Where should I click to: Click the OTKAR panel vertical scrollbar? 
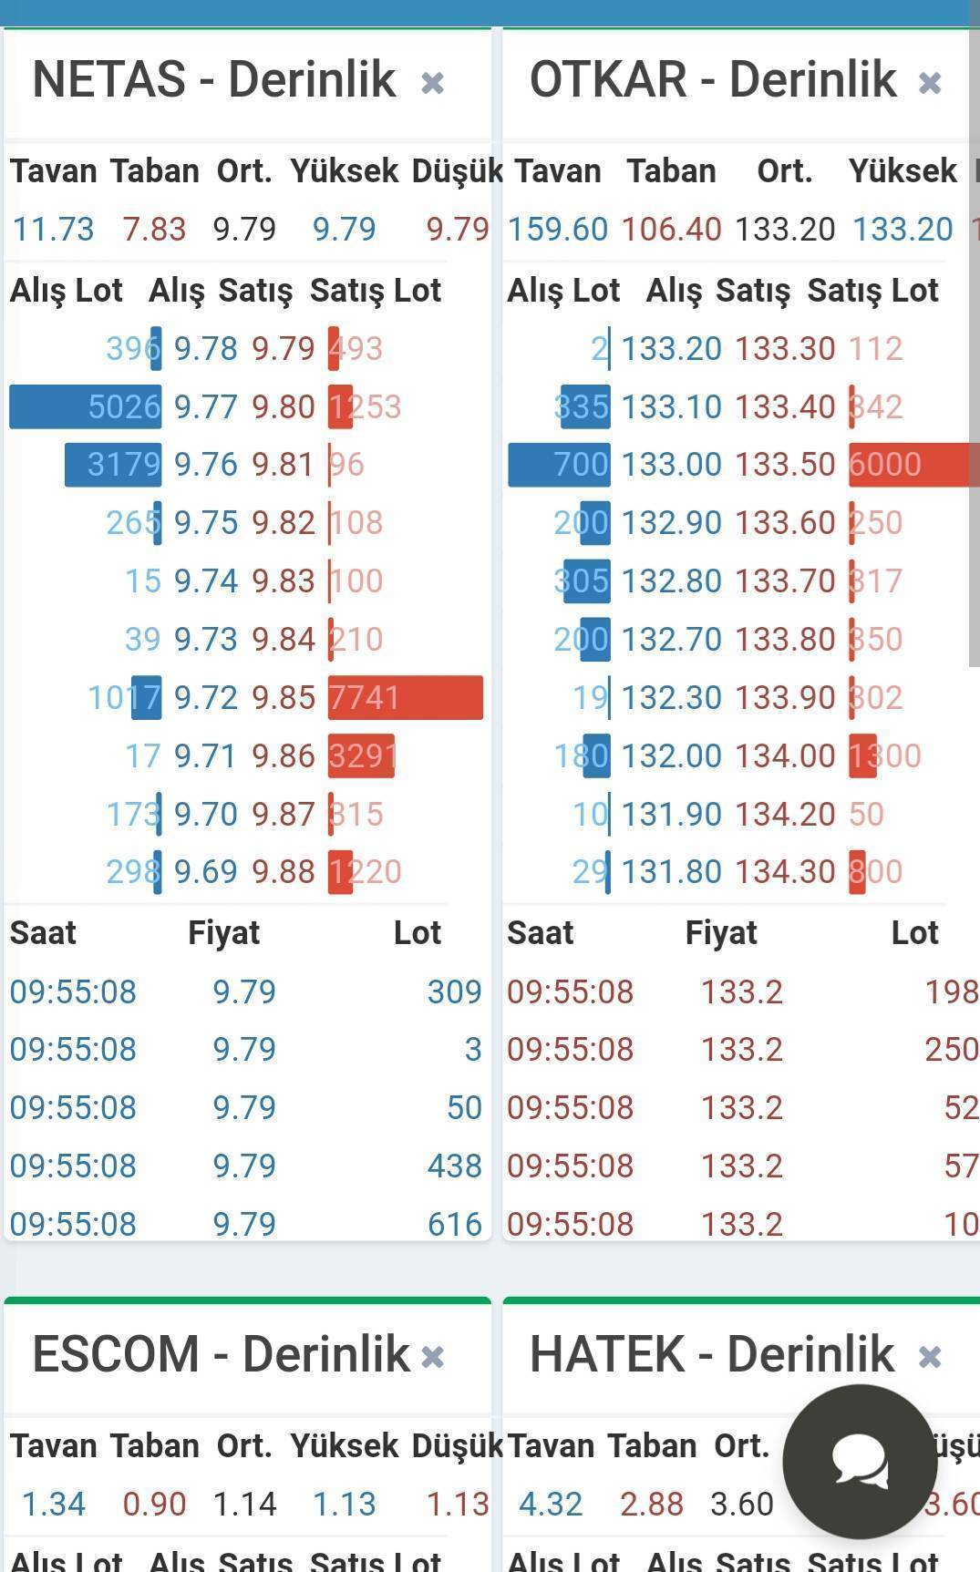pos(973,365)
